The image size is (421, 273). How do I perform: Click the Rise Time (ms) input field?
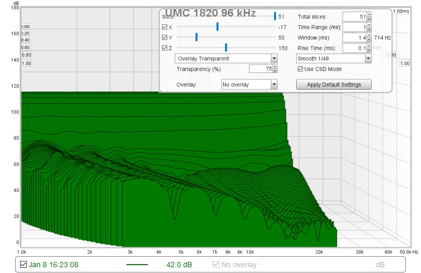(355, 48)
